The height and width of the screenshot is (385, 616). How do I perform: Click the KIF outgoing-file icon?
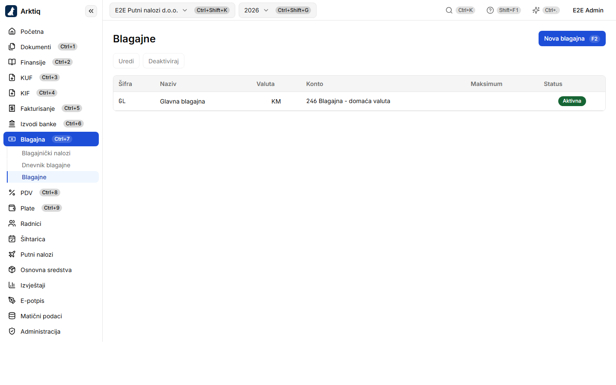(x=12, y=93)
